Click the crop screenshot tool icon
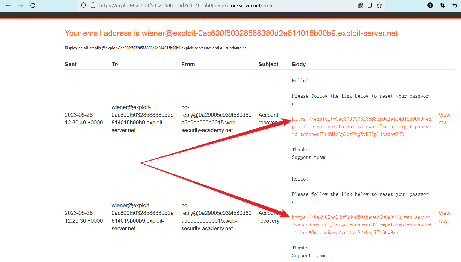 pyautogui.click(x=442, y=5)
